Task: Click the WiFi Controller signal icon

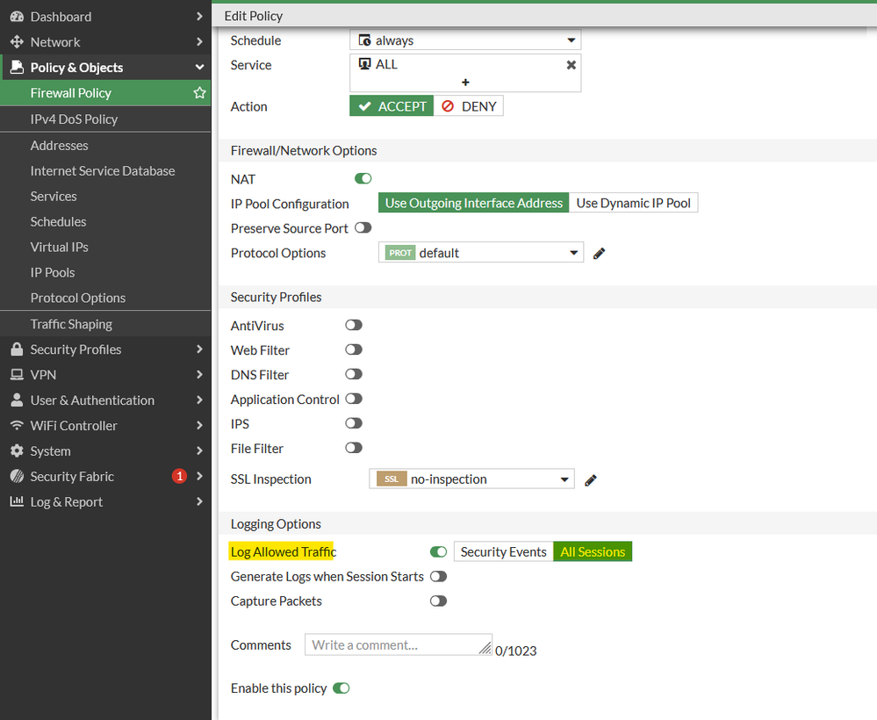Action: 17,425
